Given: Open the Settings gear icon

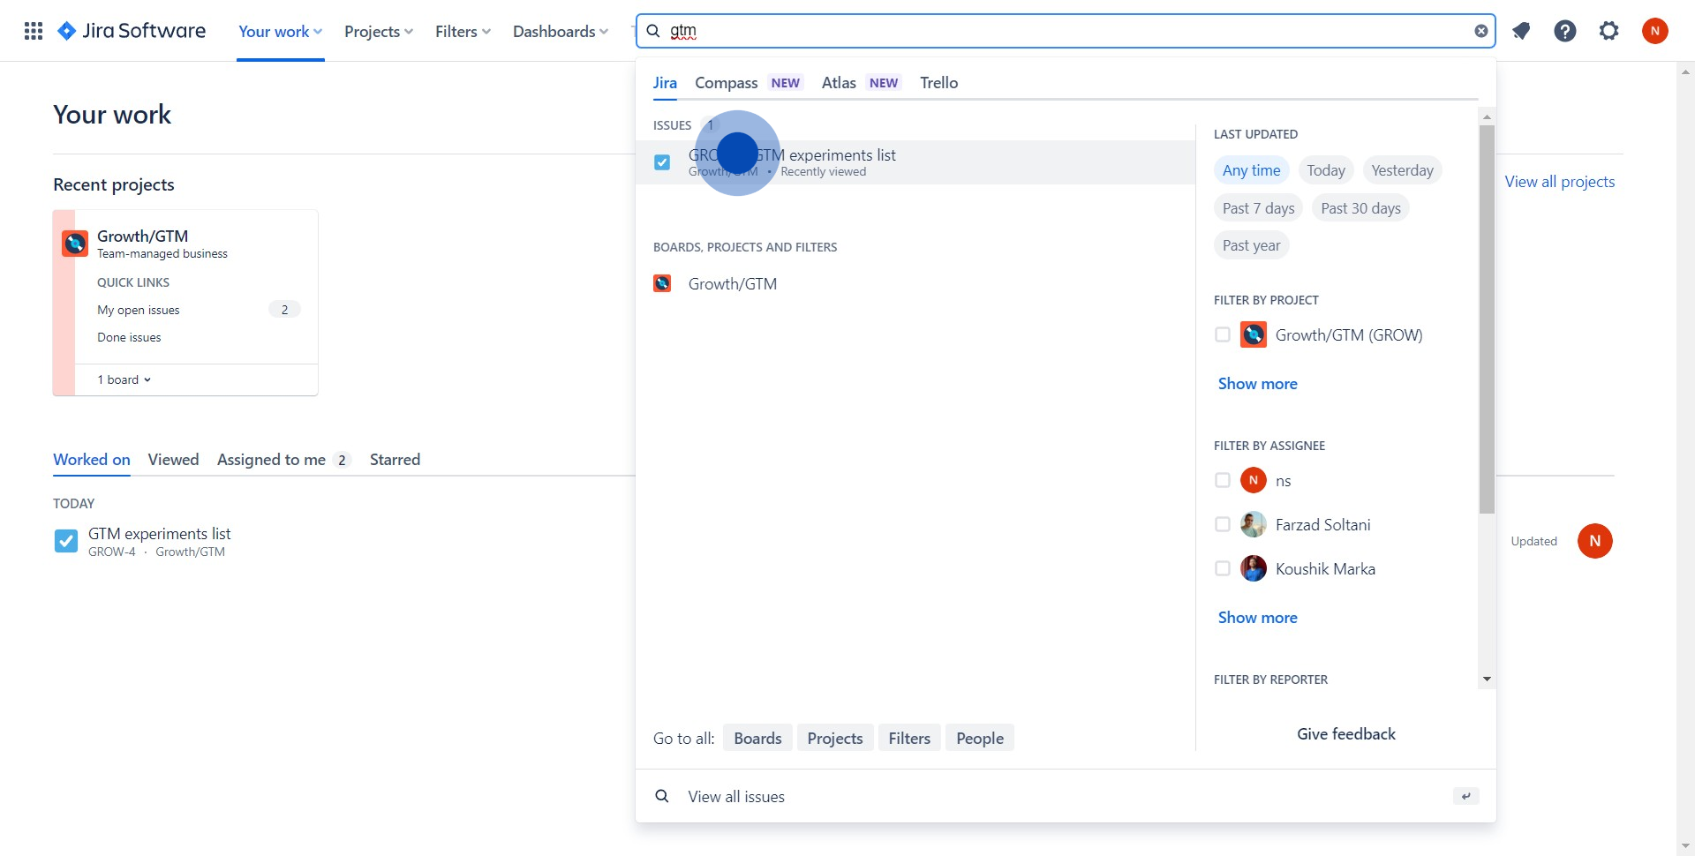Looking at the screenshot, I should coord(1609,31).
